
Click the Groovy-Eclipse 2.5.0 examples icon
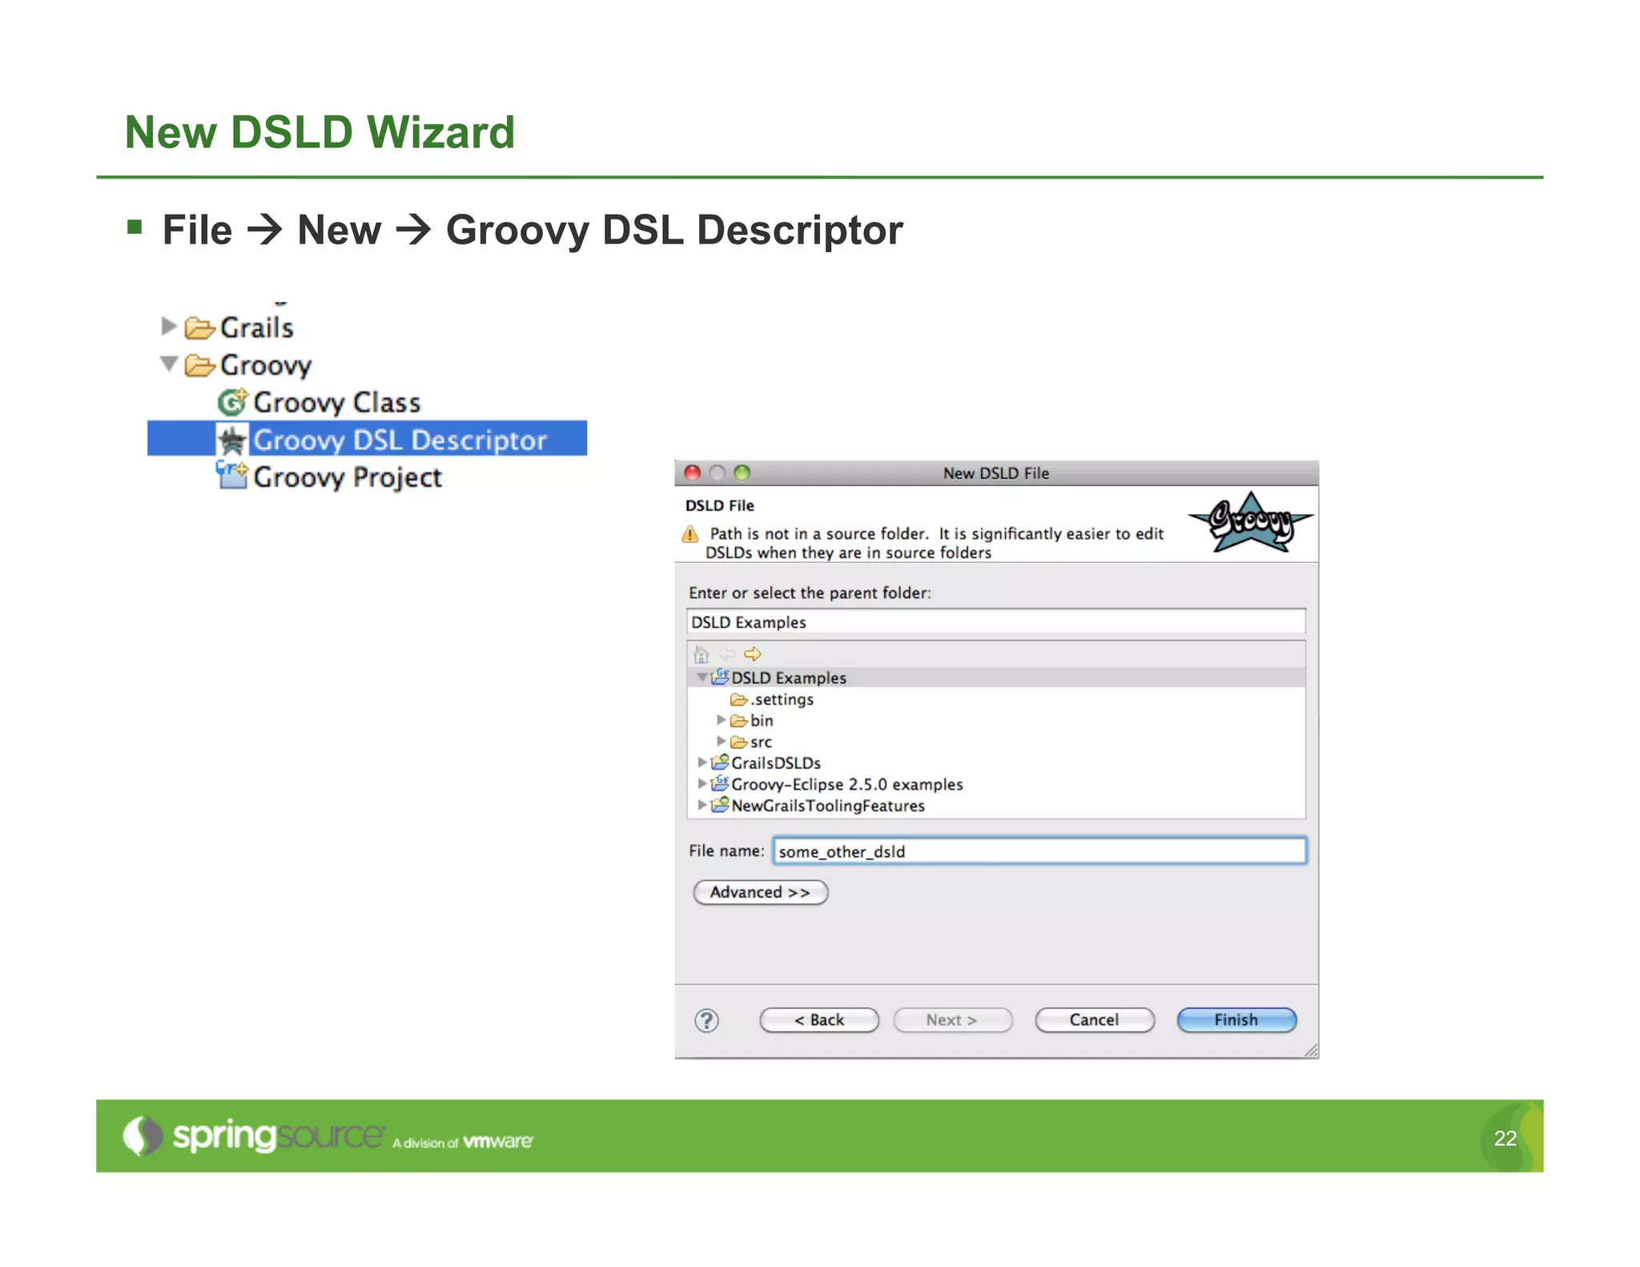pyautogui.click(x=720, y=783)
